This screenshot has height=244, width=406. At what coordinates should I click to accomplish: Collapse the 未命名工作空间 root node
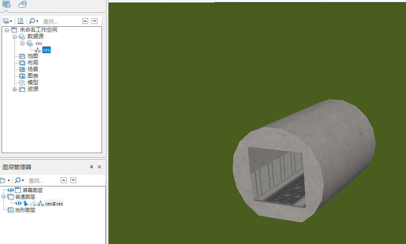(x=7, y=30)
